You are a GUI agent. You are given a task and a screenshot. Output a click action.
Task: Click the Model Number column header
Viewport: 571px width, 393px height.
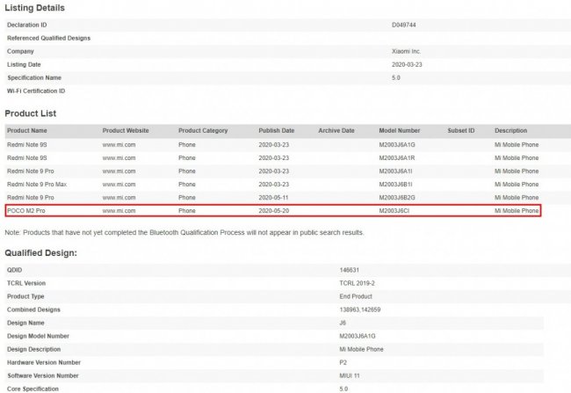point(400,130)
